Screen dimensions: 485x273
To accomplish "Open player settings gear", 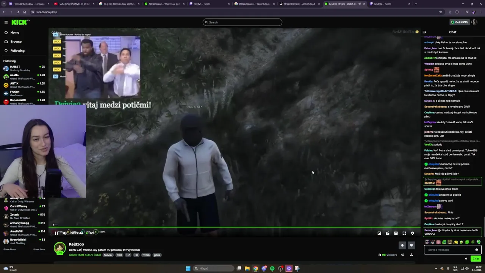I will [413, 234].
